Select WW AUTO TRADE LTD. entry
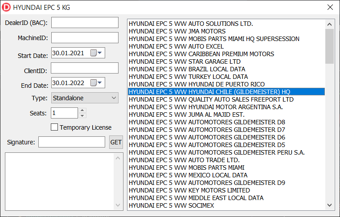This screenshot has width=340, height=217. coord(226,160)
